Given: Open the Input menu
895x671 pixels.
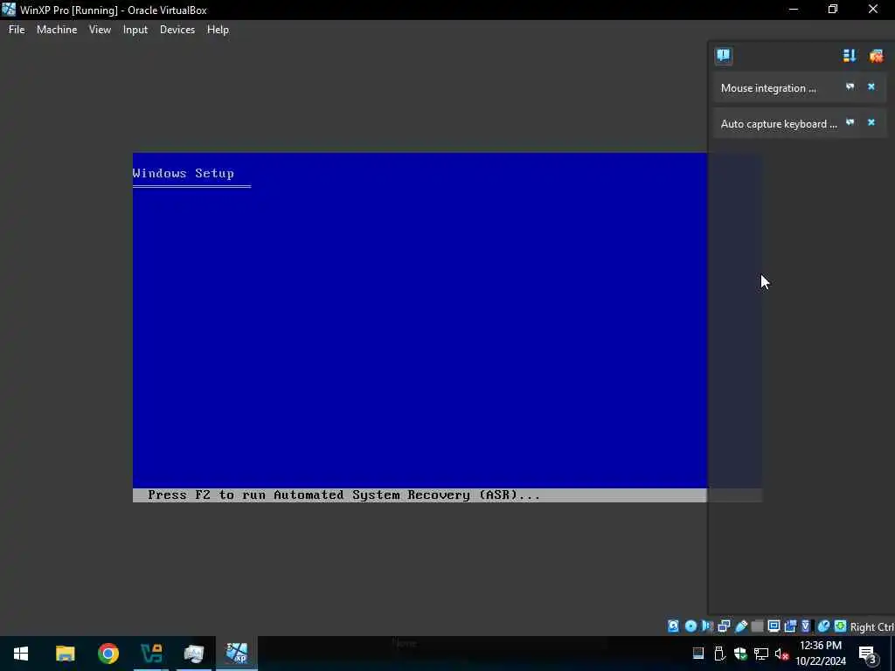Looking at the screenshot, I should click(135, 30).
